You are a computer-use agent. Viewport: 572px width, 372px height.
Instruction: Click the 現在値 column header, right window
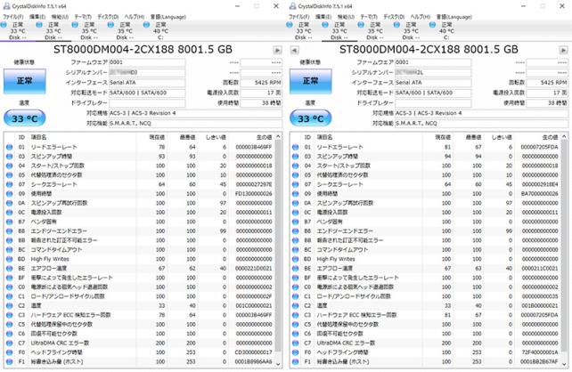[443, 137]
